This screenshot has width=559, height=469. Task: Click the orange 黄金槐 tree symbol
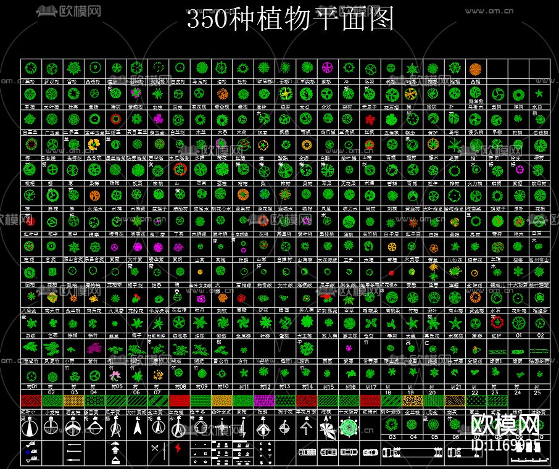223,94
